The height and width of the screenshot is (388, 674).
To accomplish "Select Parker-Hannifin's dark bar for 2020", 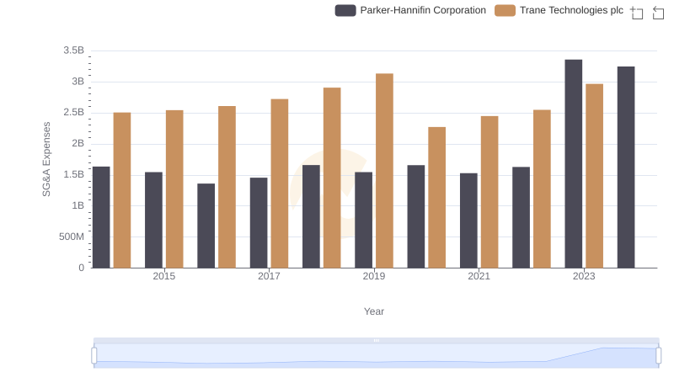I will pos(416,217).
